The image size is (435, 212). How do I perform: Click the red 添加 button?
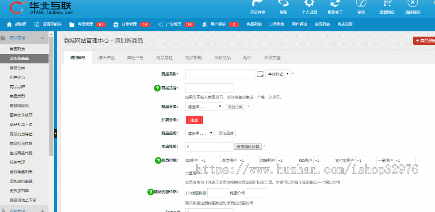(194, 120)
